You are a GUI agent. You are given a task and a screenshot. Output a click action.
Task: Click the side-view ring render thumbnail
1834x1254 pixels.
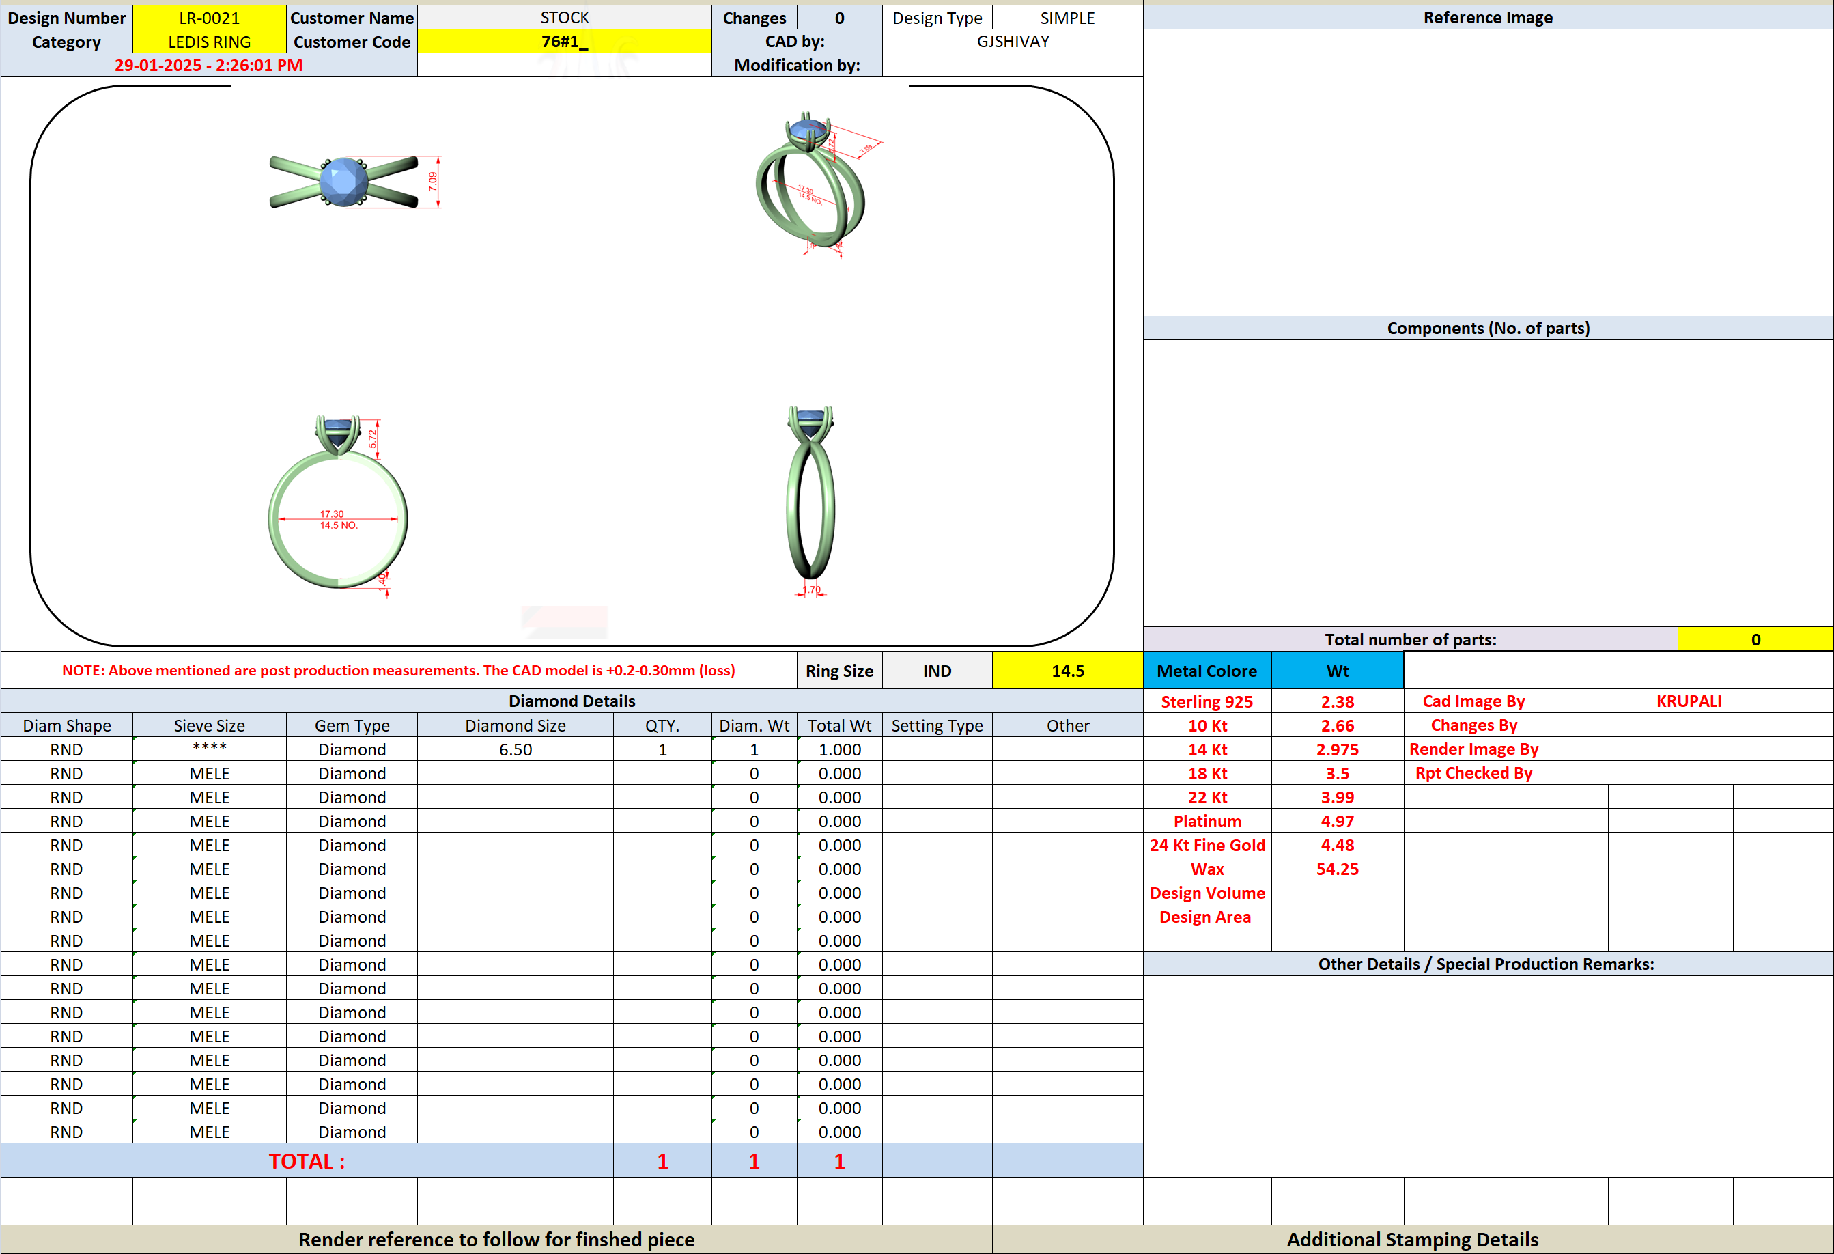[810, 501]
